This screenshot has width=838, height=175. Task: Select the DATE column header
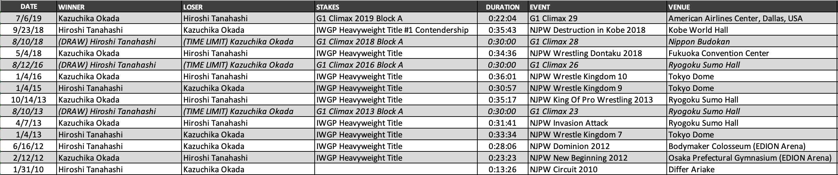[28, 7]
